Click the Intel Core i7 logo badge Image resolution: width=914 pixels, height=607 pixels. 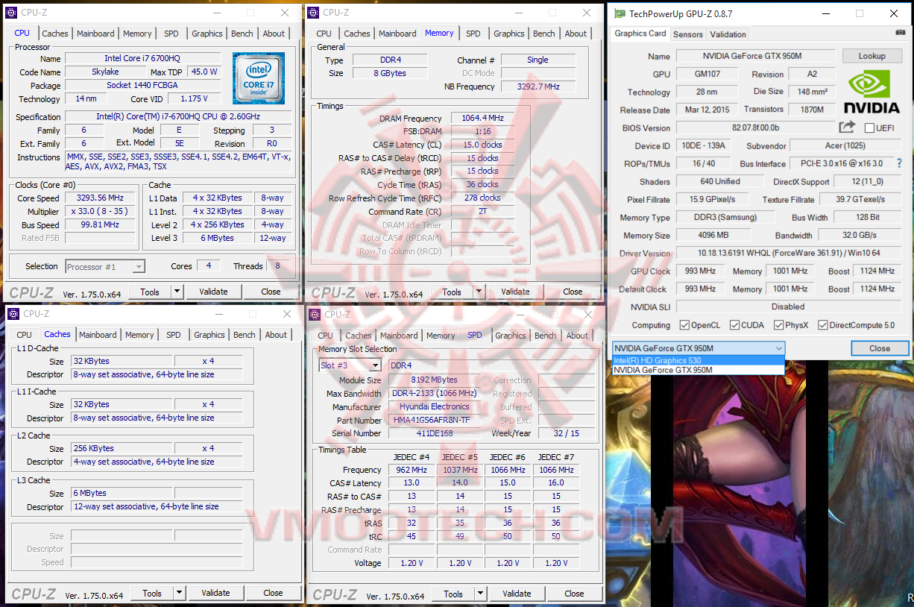tap(259, 78)
